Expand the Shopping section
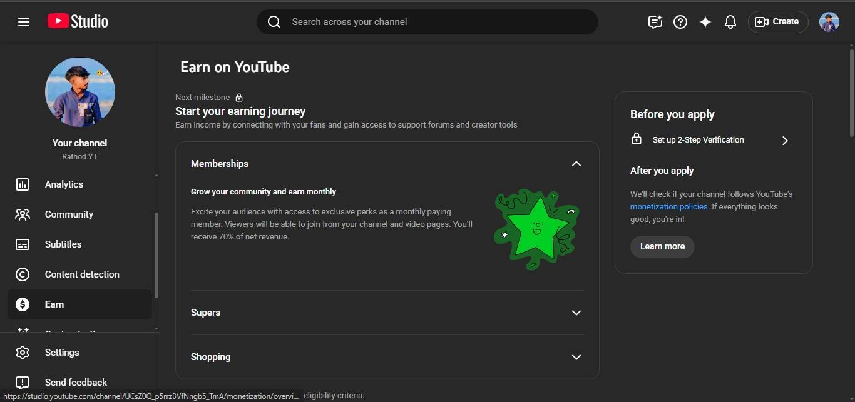This screenshot has height=402, width=855. pyautogui.click(x=576, y=357)
